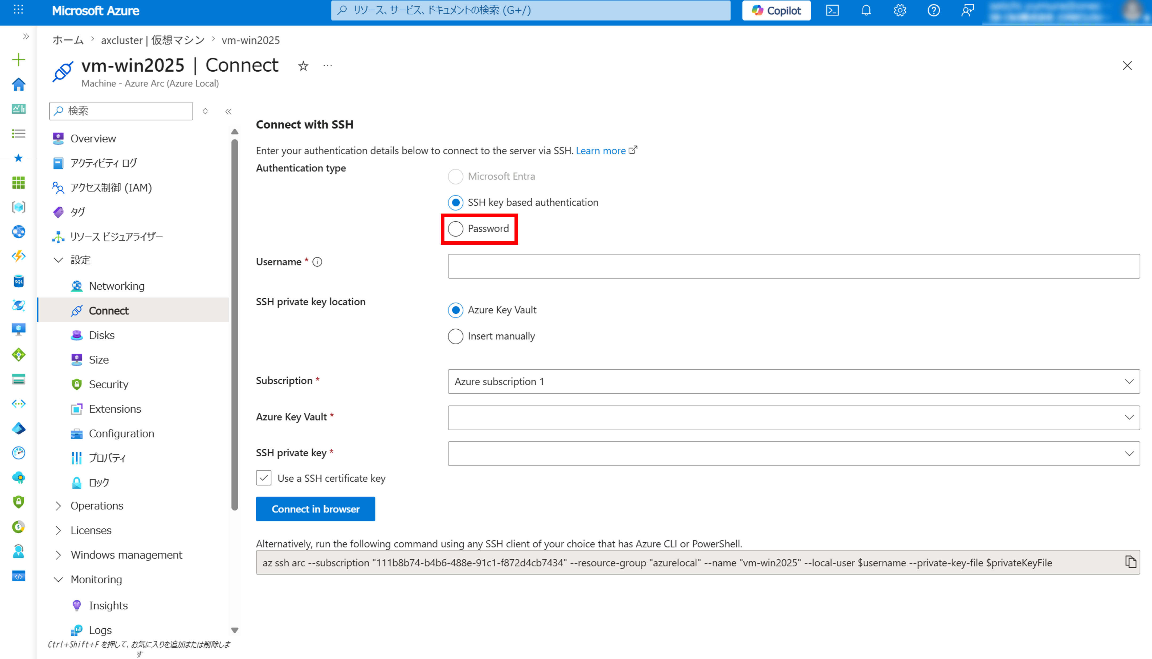Favorite this page with the star icon
The width and height of the screenshot is (1152, 659).
tap(303, 66)
